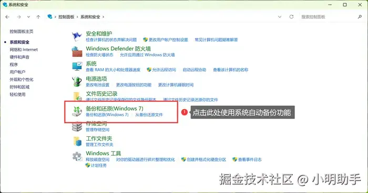
Task: Click the Windows Defender 防火墙 brick wall icon
Action: [x=77, y=51]
